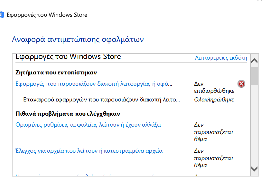This screenshot has width=262, height=182.
Task: Click the 'Ζητήματα που εντοπίστηκαν' heading
Action: 56,72
